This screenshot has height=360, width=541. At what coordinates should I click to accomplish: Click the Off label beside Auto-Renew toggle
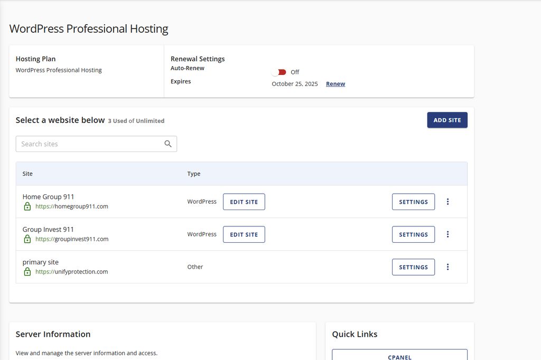[295, 72]
